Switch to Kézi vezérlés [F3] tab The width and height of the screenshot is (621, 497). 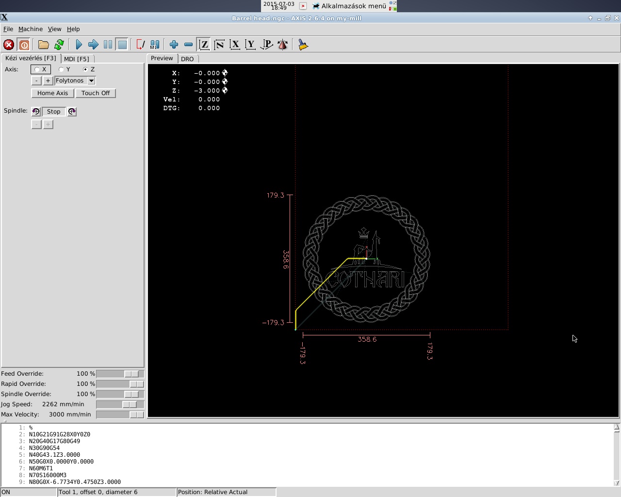coord(31,58)
